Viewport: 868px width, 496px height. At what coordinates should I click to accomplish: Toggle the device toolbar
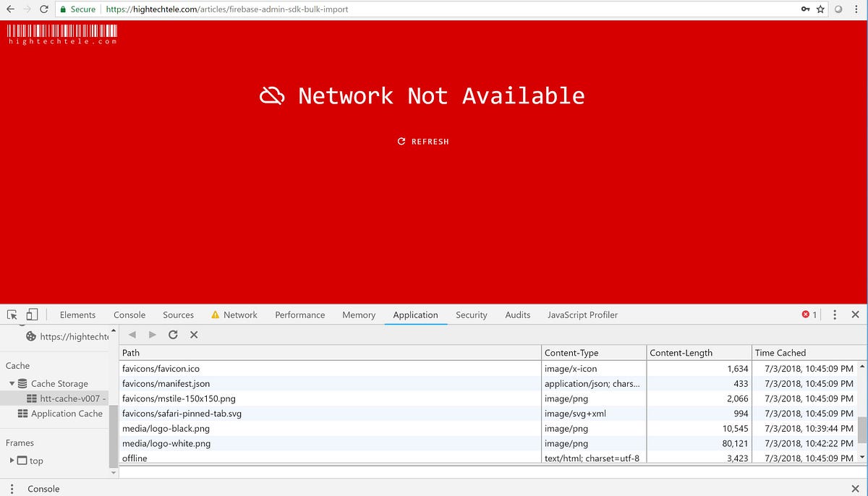point(31,314)
